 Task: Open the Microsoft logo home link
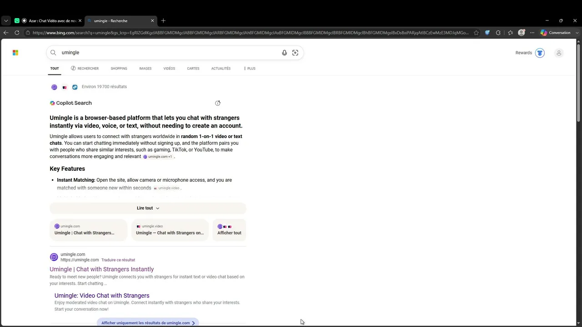tap(15, 53)
